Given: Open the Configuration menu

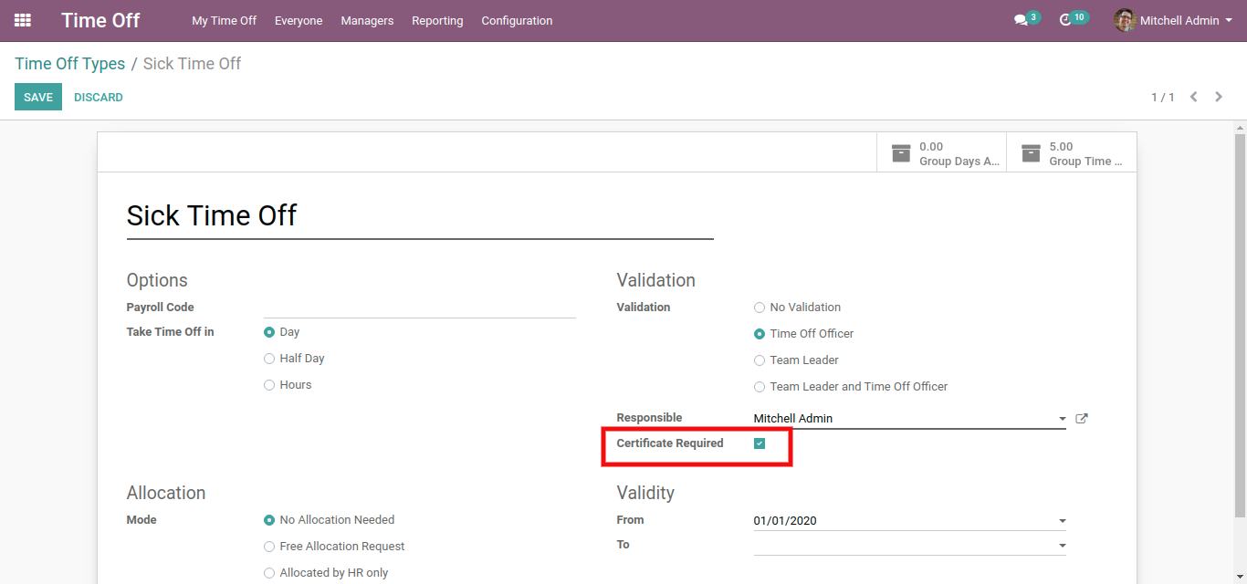Looking at the screenshot, I should tap(517, 20).
